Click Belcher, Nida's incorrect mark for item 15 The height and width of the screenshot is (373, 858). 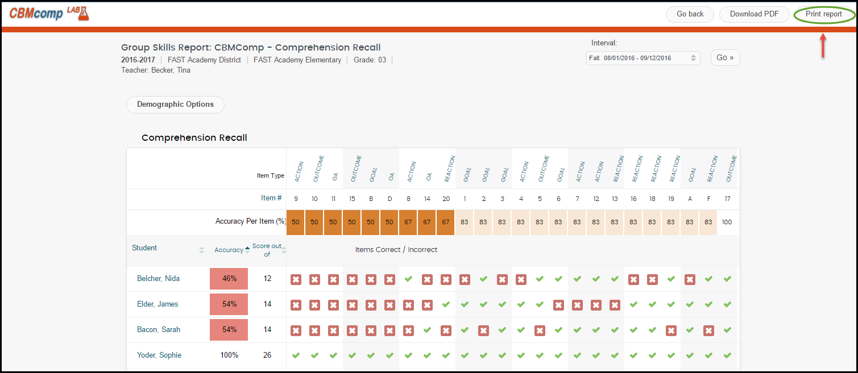point(352,279)
